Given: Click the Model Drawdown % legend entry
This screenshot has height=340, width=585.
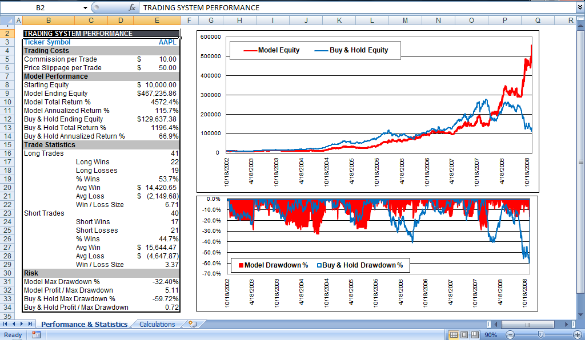Looking at the screenshot, I should tap(274, 265).
